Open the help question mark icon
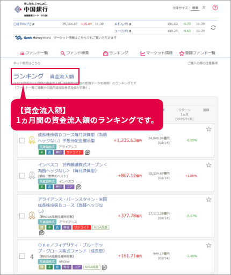Screen dimensions: 231x275 point(215,8)
